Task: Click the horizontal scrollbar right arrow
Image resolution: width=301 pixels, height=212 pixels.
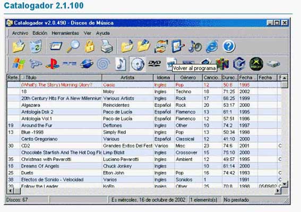Action: coord(278,191)
